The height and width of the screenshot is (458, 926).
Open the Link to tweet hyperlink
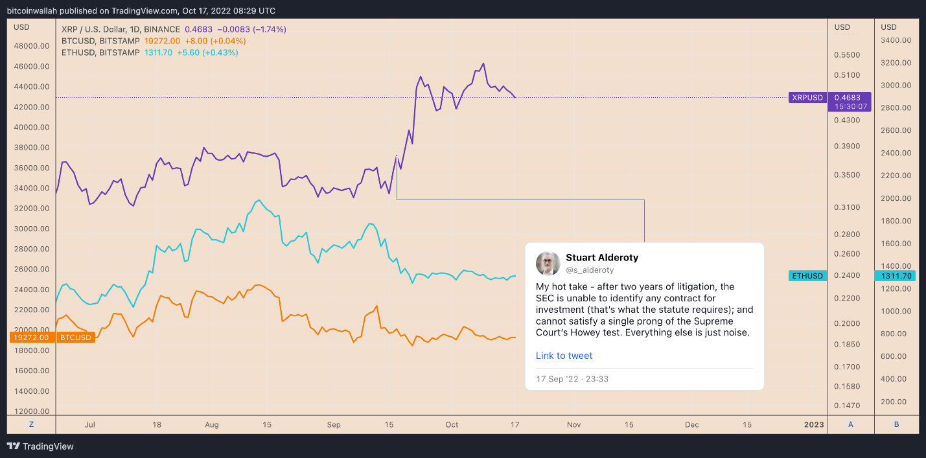564,356
